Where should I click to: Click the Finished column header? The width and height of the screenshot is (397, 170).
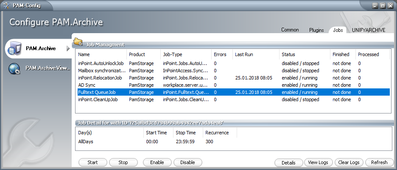click(x=343, y=54)
